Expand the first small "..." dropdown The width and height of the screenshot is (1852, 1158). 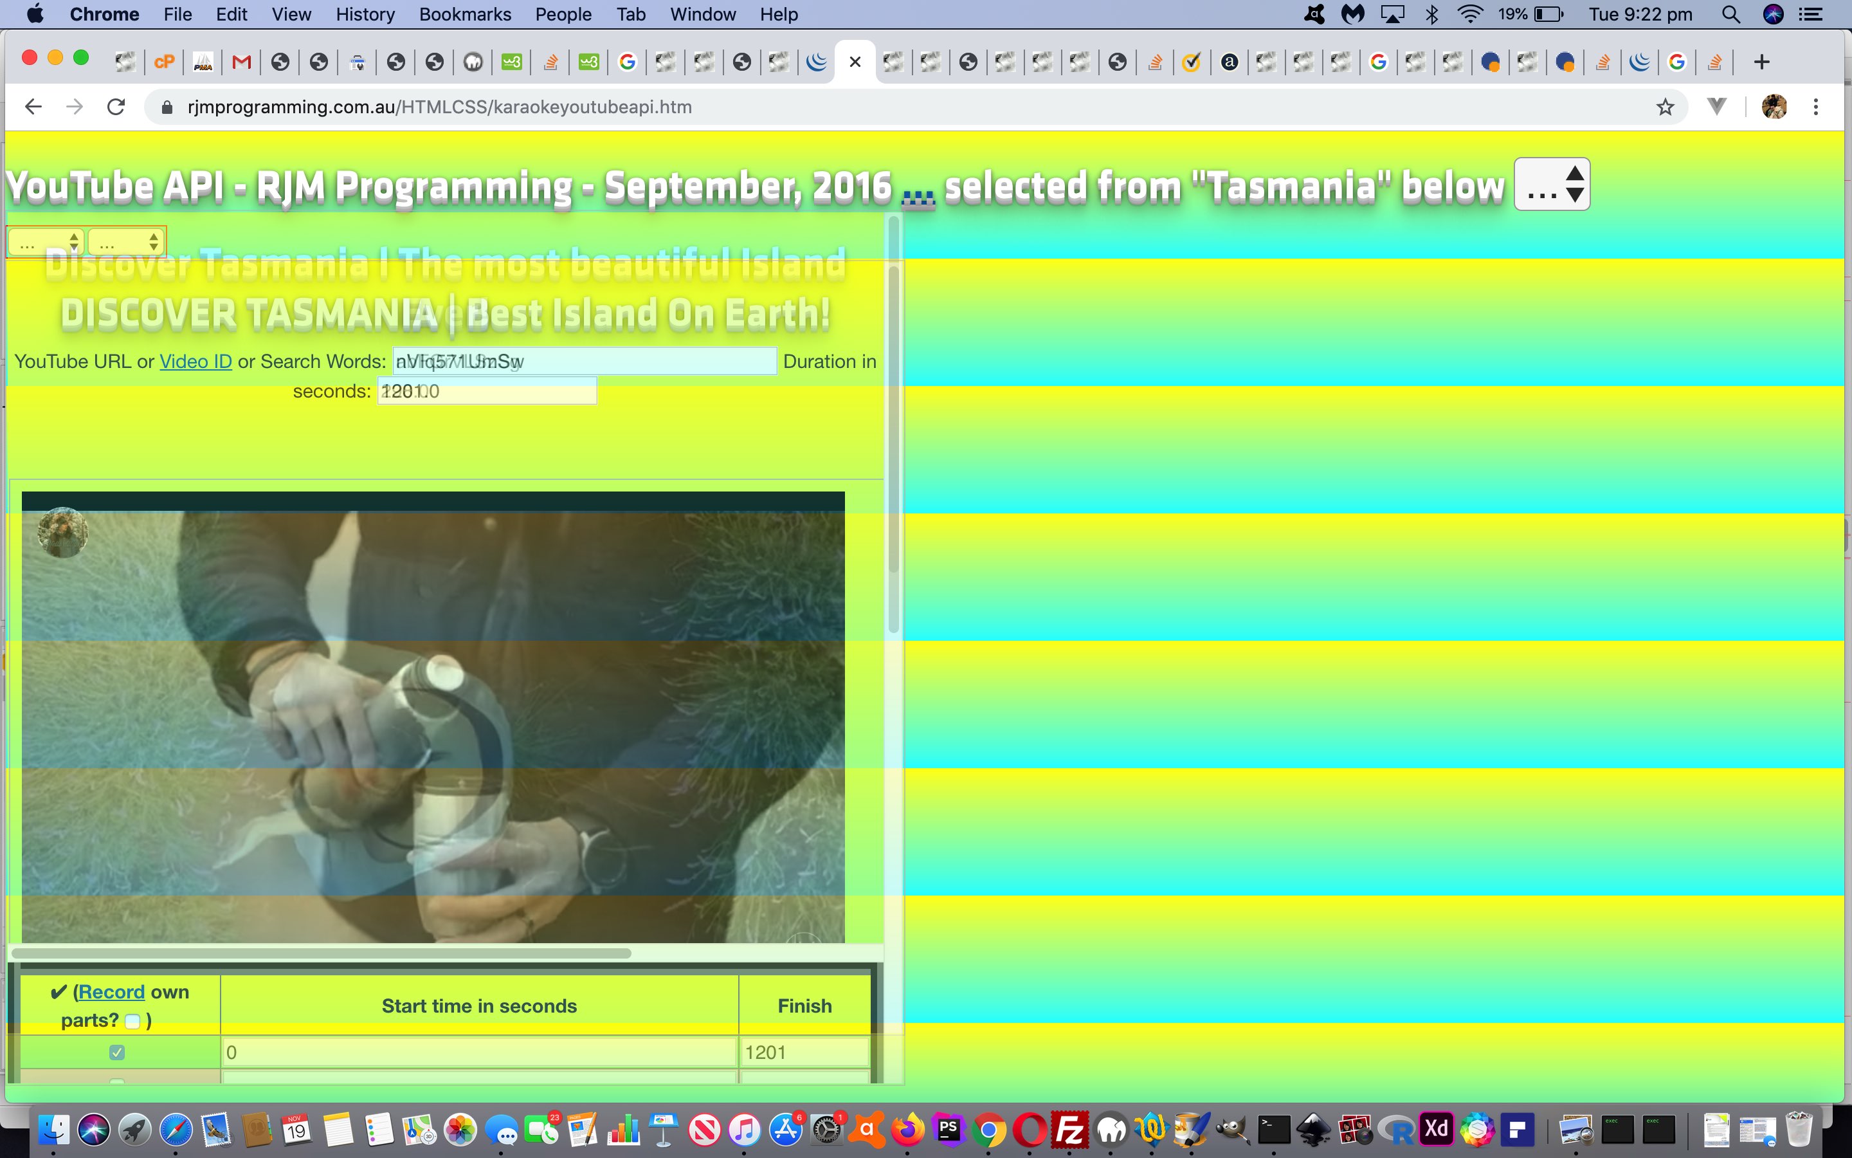click(45, 243)
